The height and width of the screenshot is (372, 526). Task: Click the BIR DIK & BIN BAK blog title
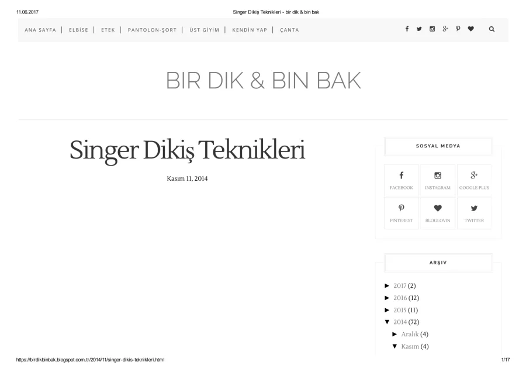click(264, 81)
